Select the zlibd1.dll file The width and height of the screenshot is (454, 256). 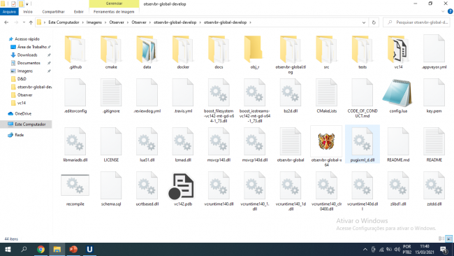click(x=398, y=190)
